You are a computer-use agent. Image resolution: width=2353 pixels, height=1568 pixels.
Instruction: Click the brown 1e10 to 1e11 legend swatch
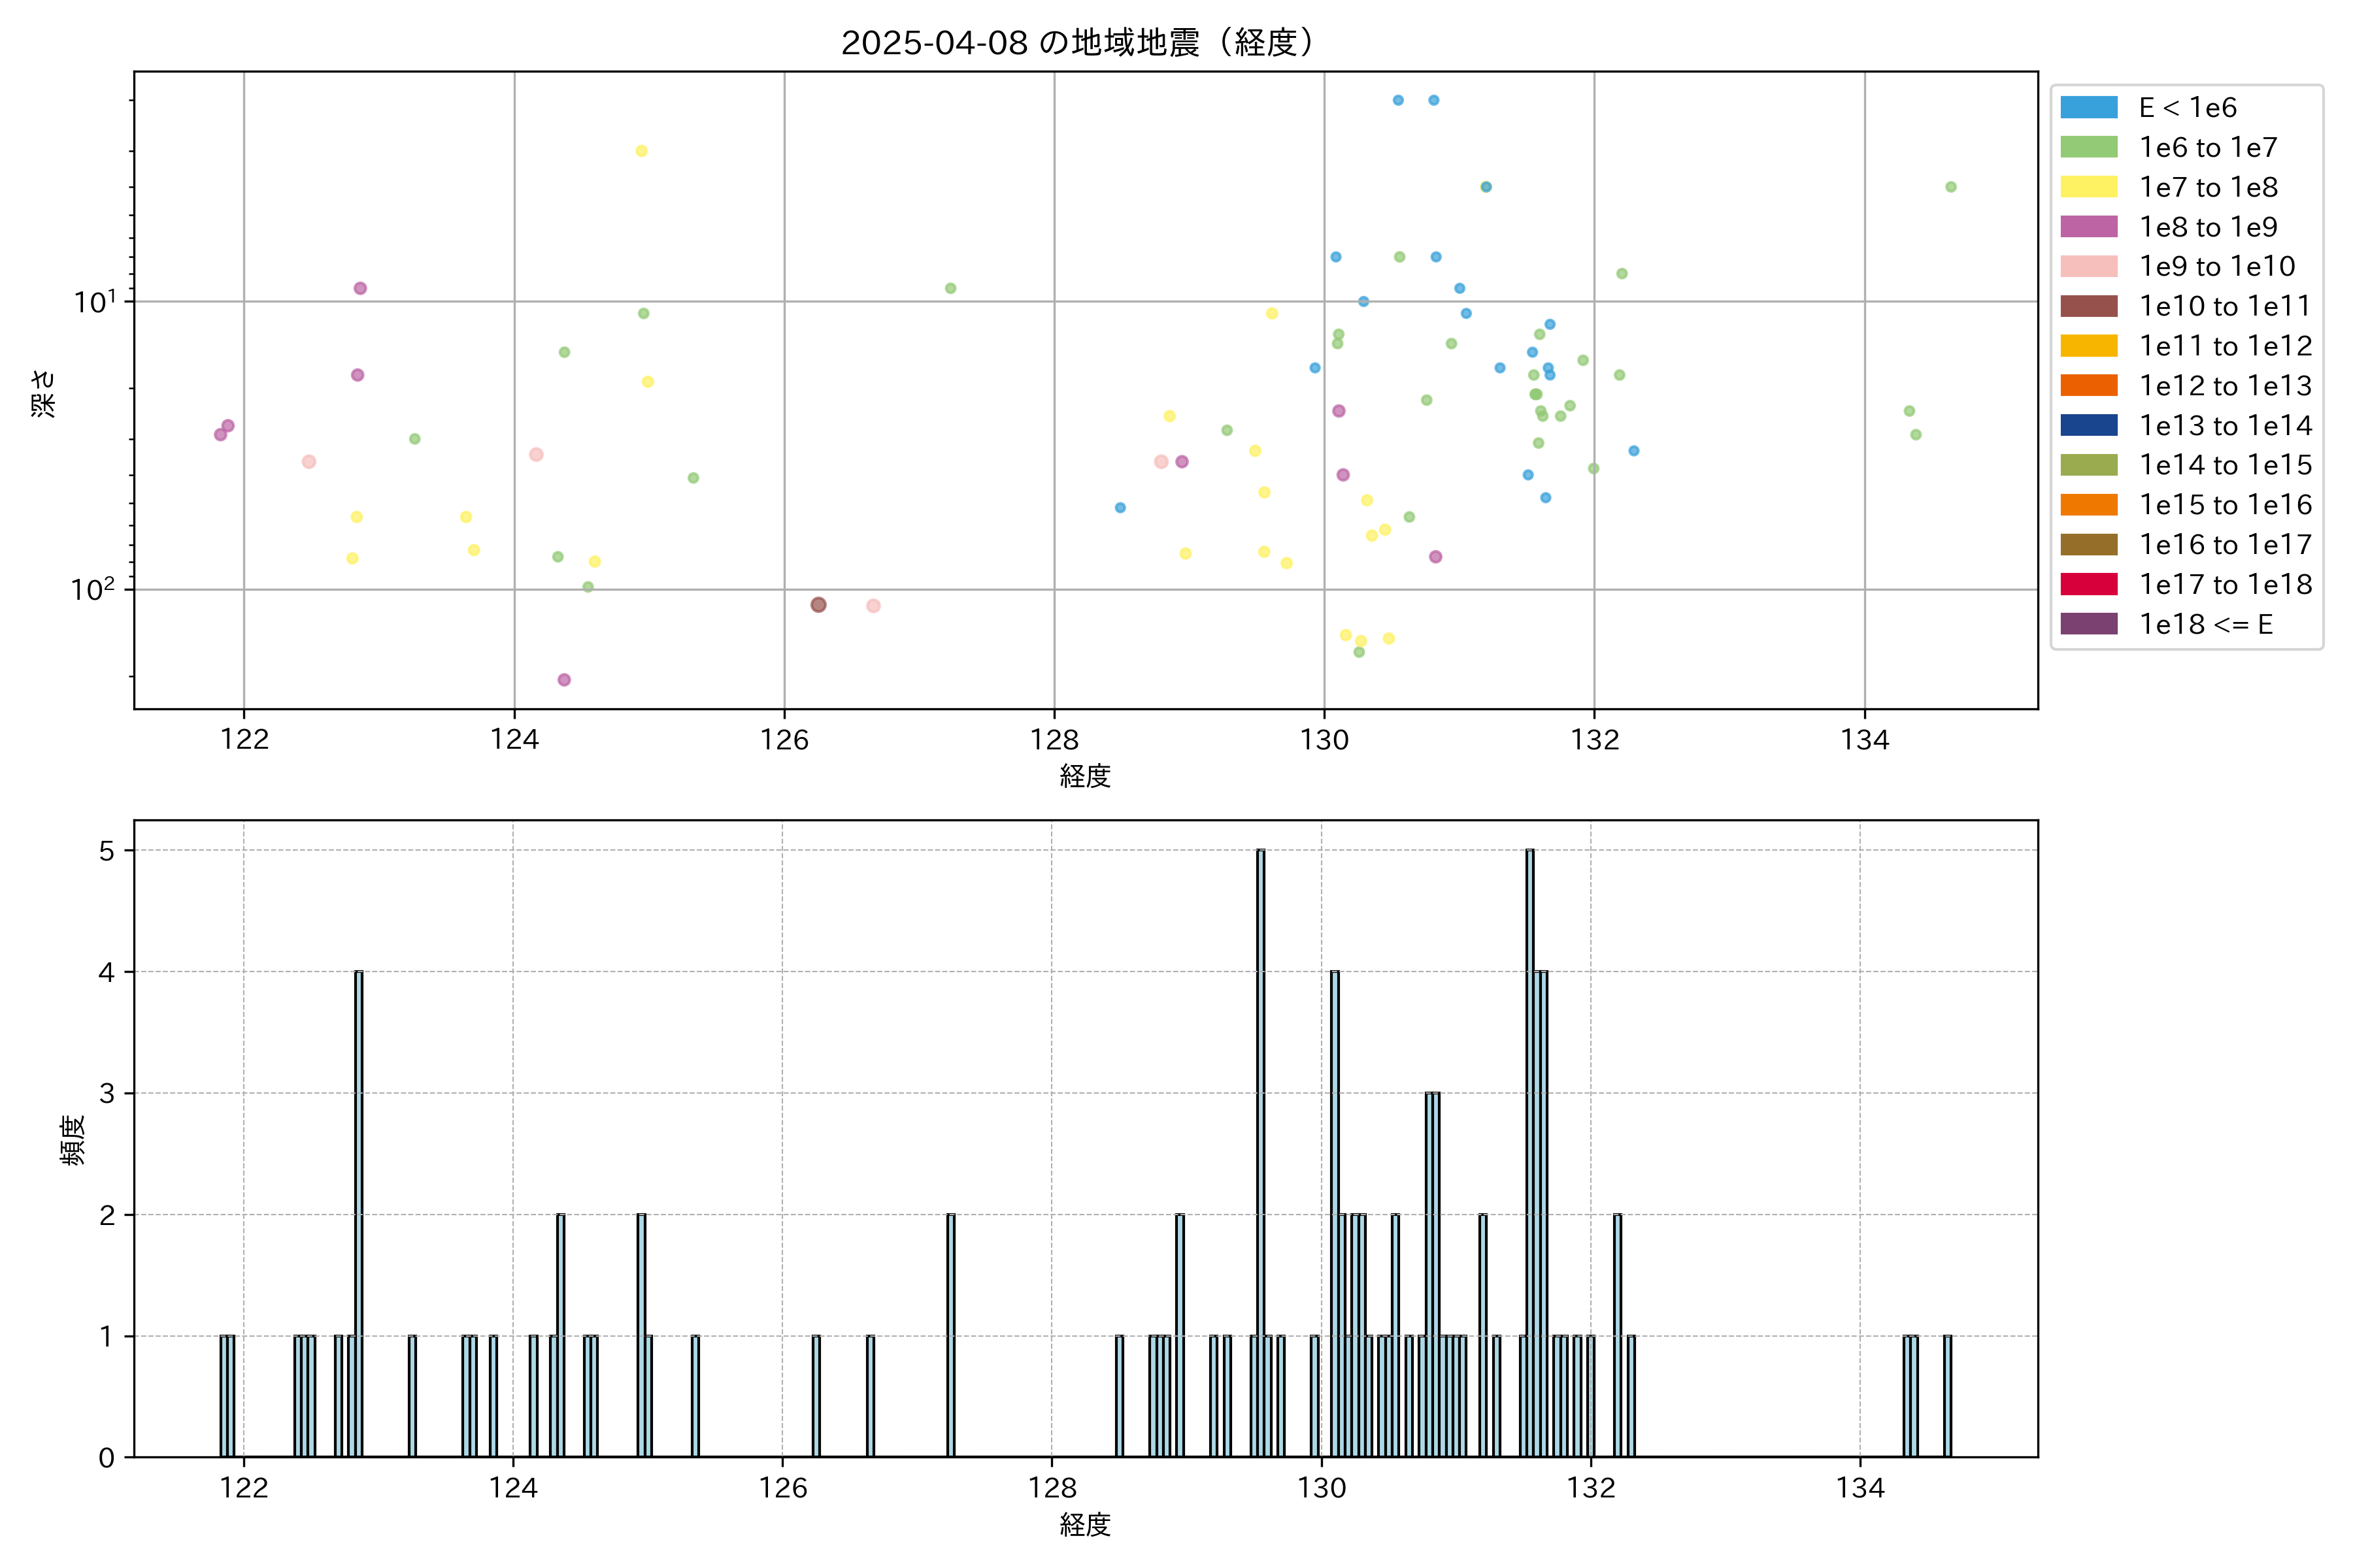point(2089,306)
